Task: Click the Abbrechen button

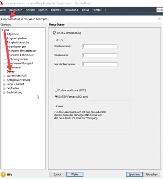Action: tap(152, 174)
